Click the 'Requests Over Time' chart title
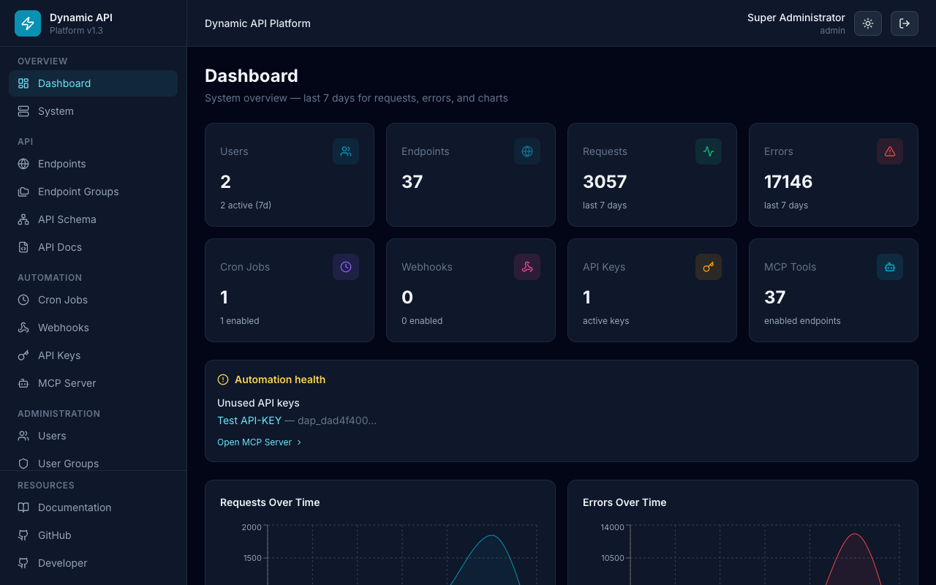Viewport: 936px width, 585px height. 270,502
